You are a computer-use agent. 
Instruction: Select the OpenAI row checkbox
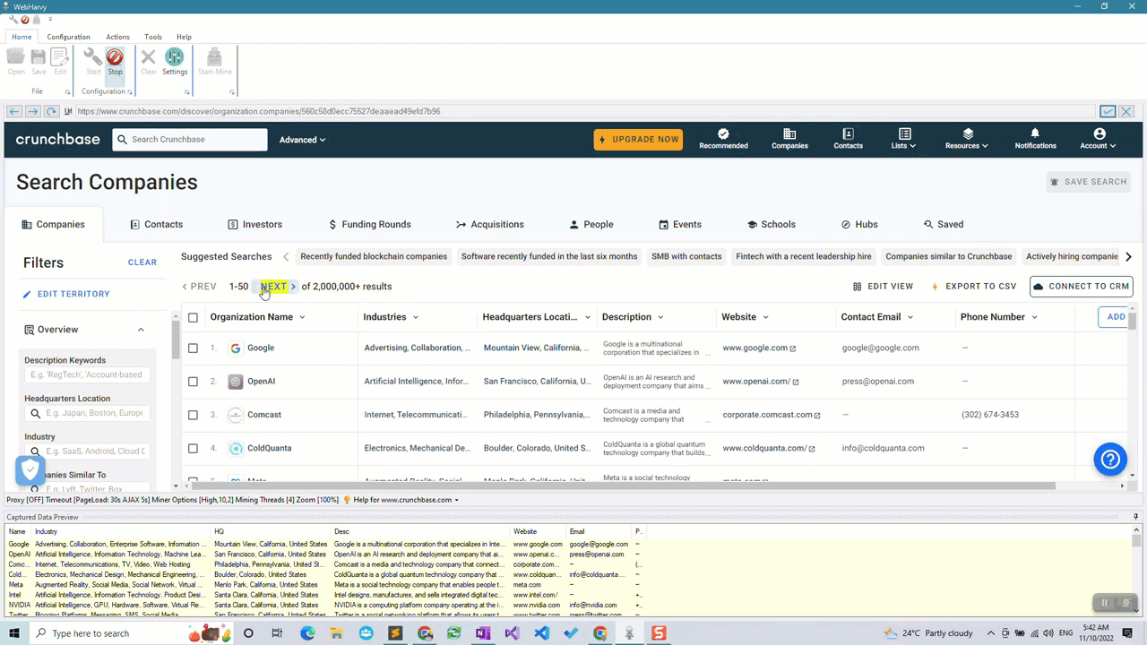pyautogui.click(x=193, y=382)
